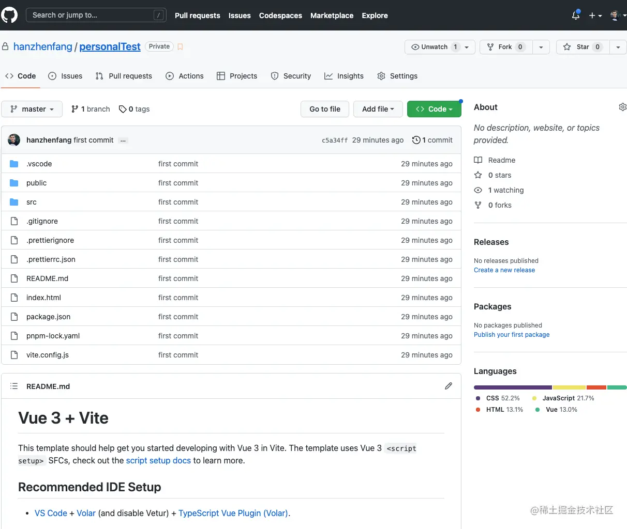This screenshot has width=627, height=529.
Task: Open the script setup docs link
Action: [x=158, y=460]
